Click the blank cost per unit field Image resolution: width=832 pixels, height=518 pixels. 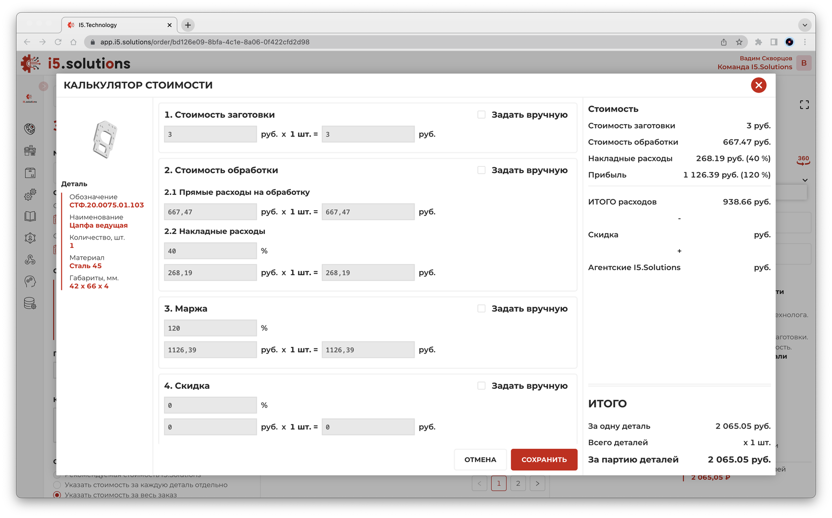210,134
